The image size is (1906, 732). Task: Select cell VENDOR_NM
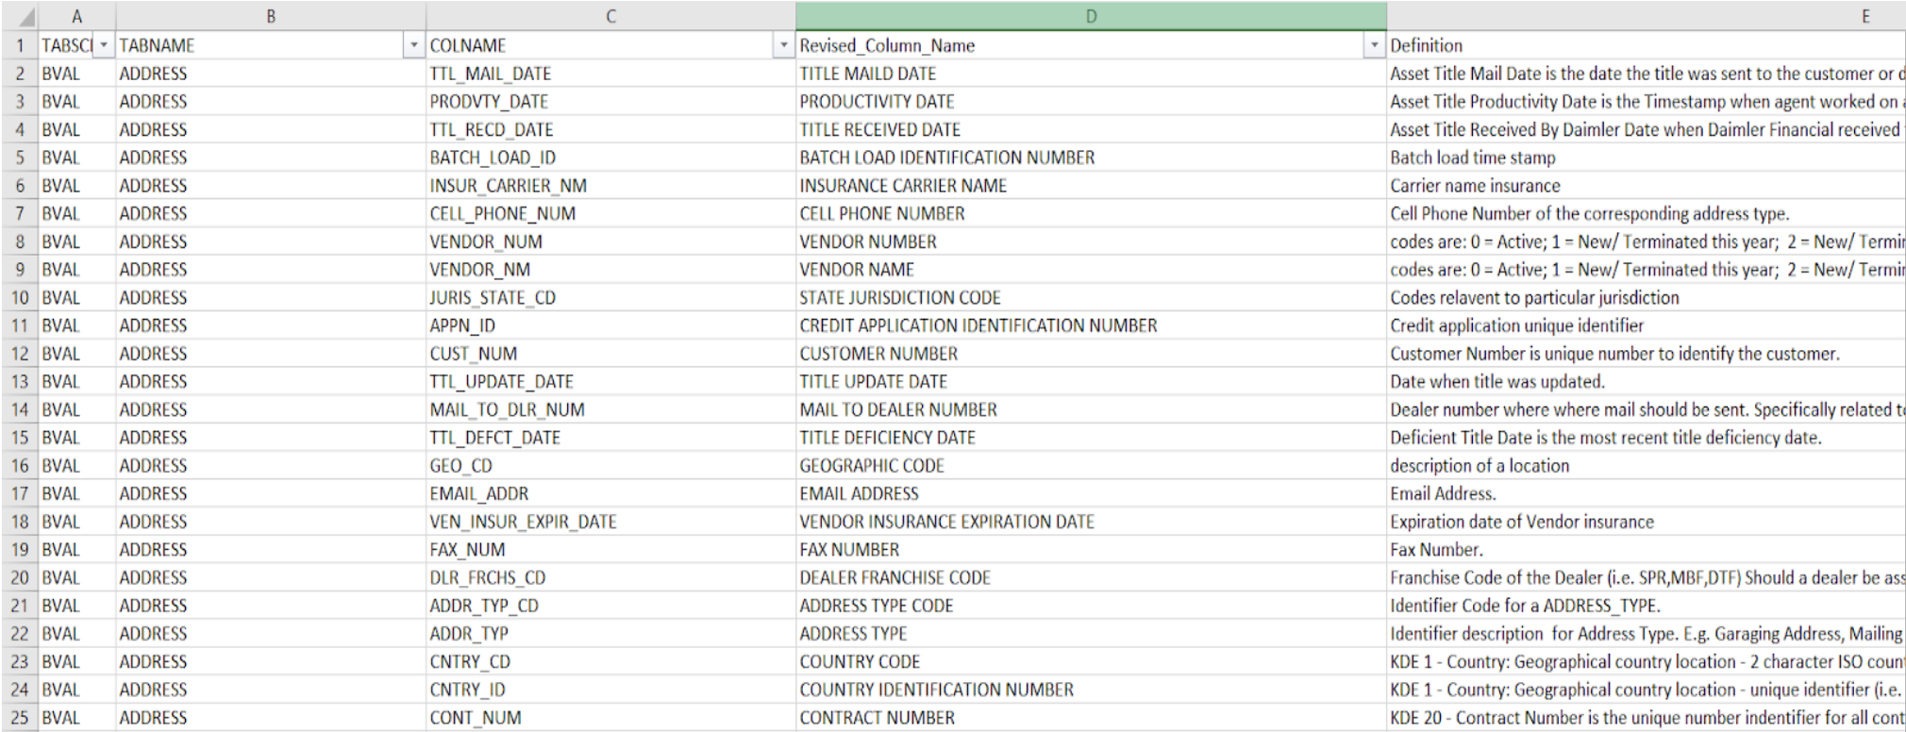point(610,270)
